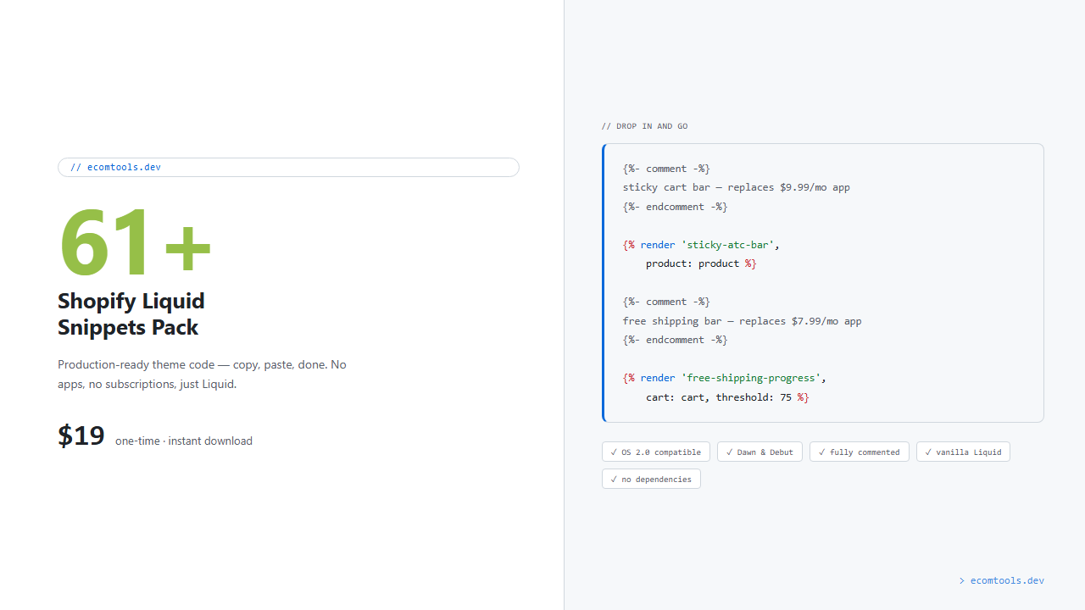Click the $19 price text
Image resolution: width=1085 pixels, height=610 pixels.
click(81, 435)
